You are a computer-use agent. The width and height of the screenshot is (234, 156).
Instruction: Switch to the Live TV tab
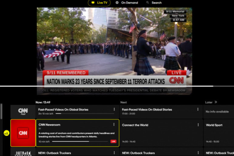click(99, 3)
